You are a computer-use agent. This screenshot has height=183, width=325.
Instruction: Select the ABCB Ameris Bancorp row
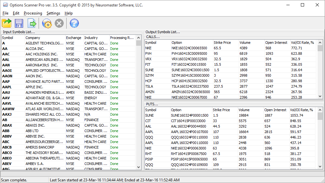pos(69,147)
